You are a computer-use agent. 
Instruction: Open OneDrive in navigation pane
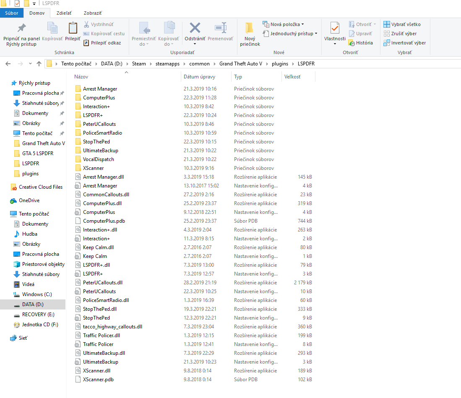coord(29,200)
